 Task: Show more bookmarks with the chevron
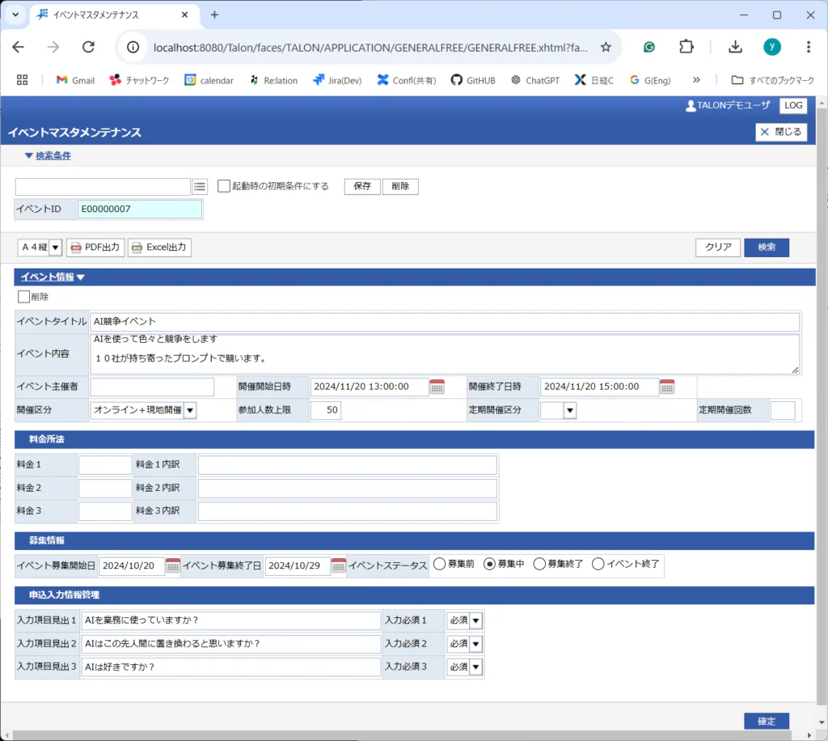click(696, 80)
